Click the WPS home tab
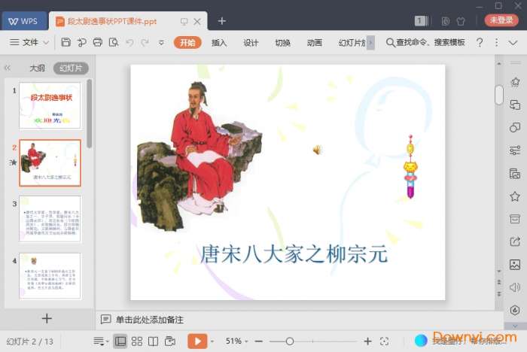This screenshot has width=527, height=352. tap(24, 21)
